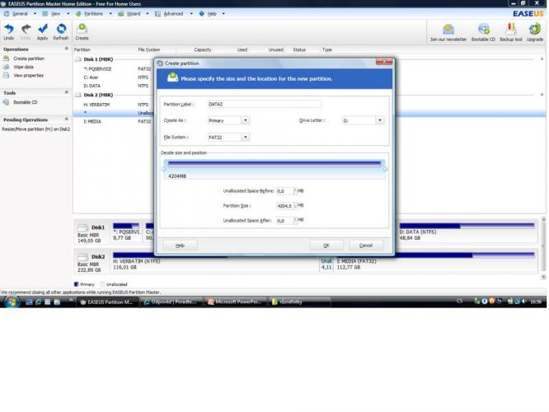549x412 pixels.
Task: Switch to Microsoft PowerPoint taskbar button
Action: 235,302
